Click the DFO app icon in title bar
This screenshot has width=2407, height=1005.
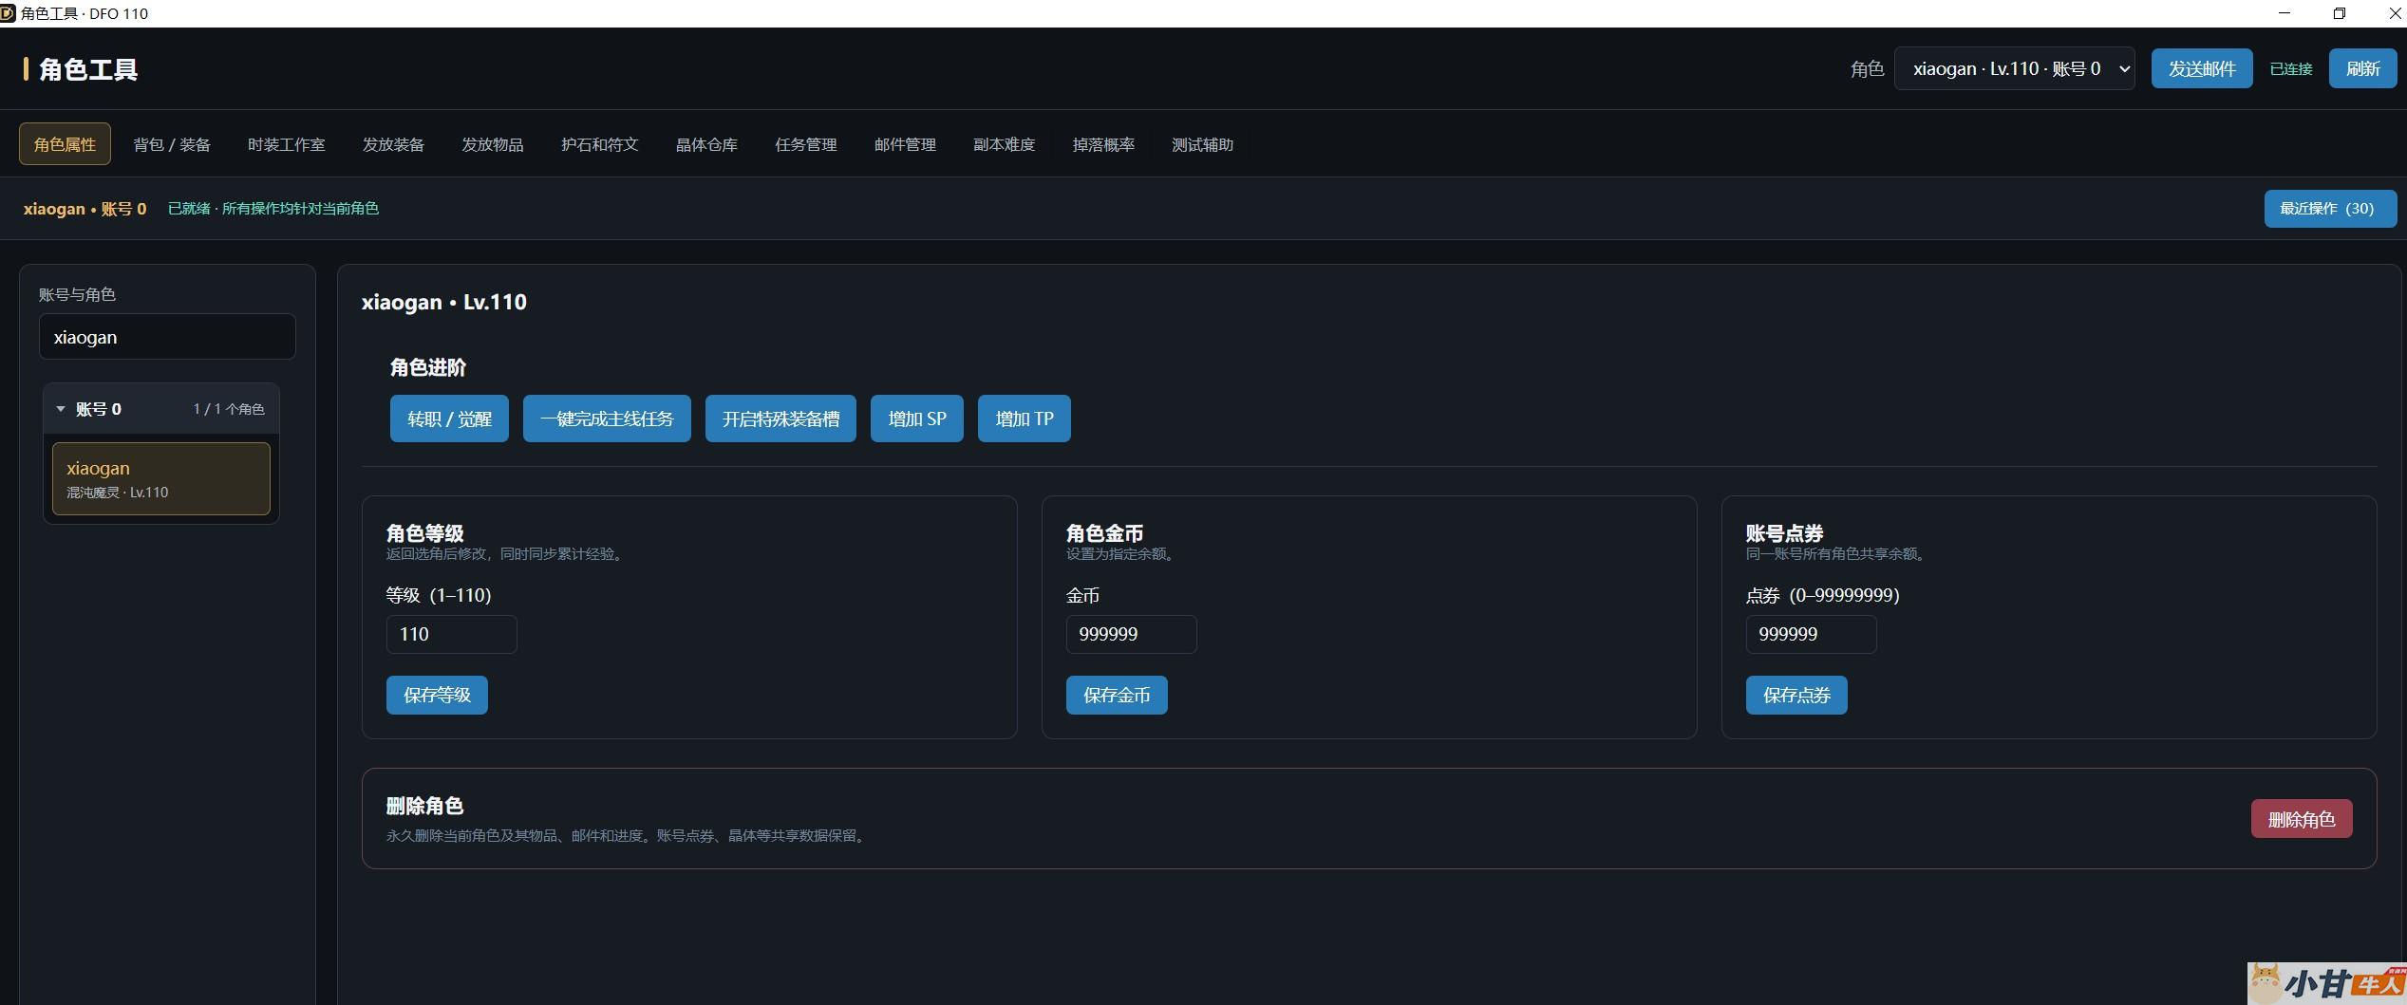click(8, 13)
